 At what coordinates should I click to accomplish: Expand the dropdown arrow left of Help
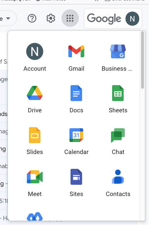point(8,18)
